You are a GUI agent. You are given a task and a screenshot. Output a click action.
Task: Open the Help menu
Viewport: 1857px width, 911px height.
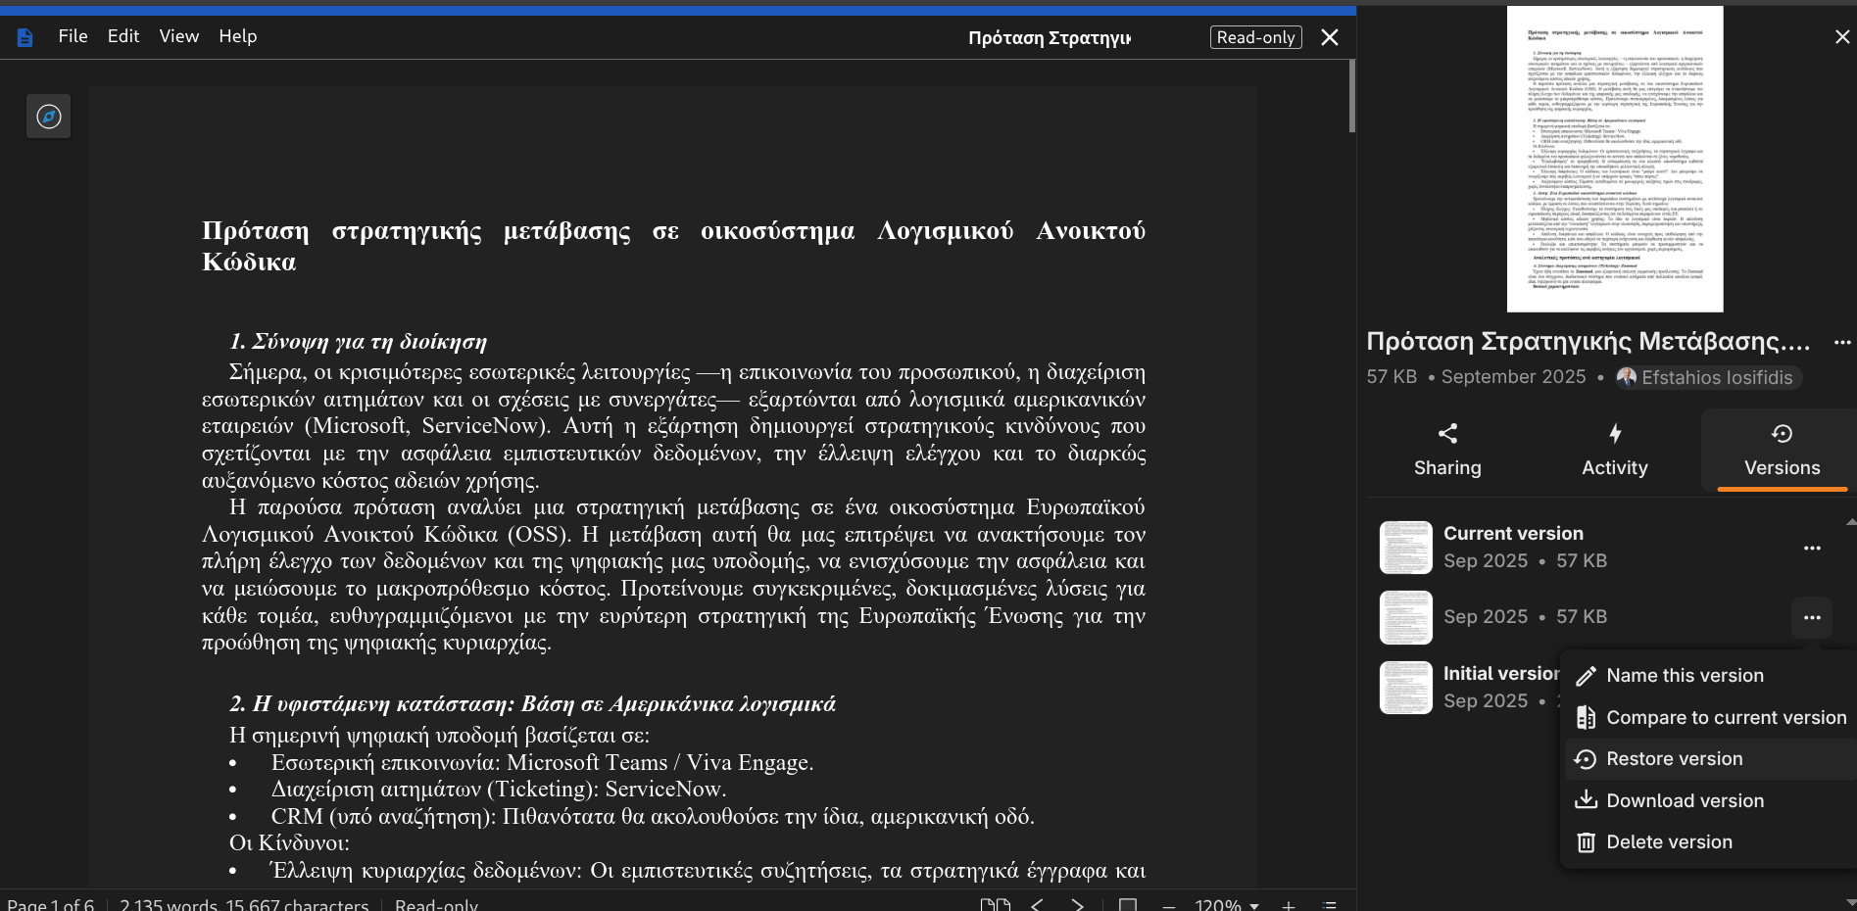tap(237, 36)
